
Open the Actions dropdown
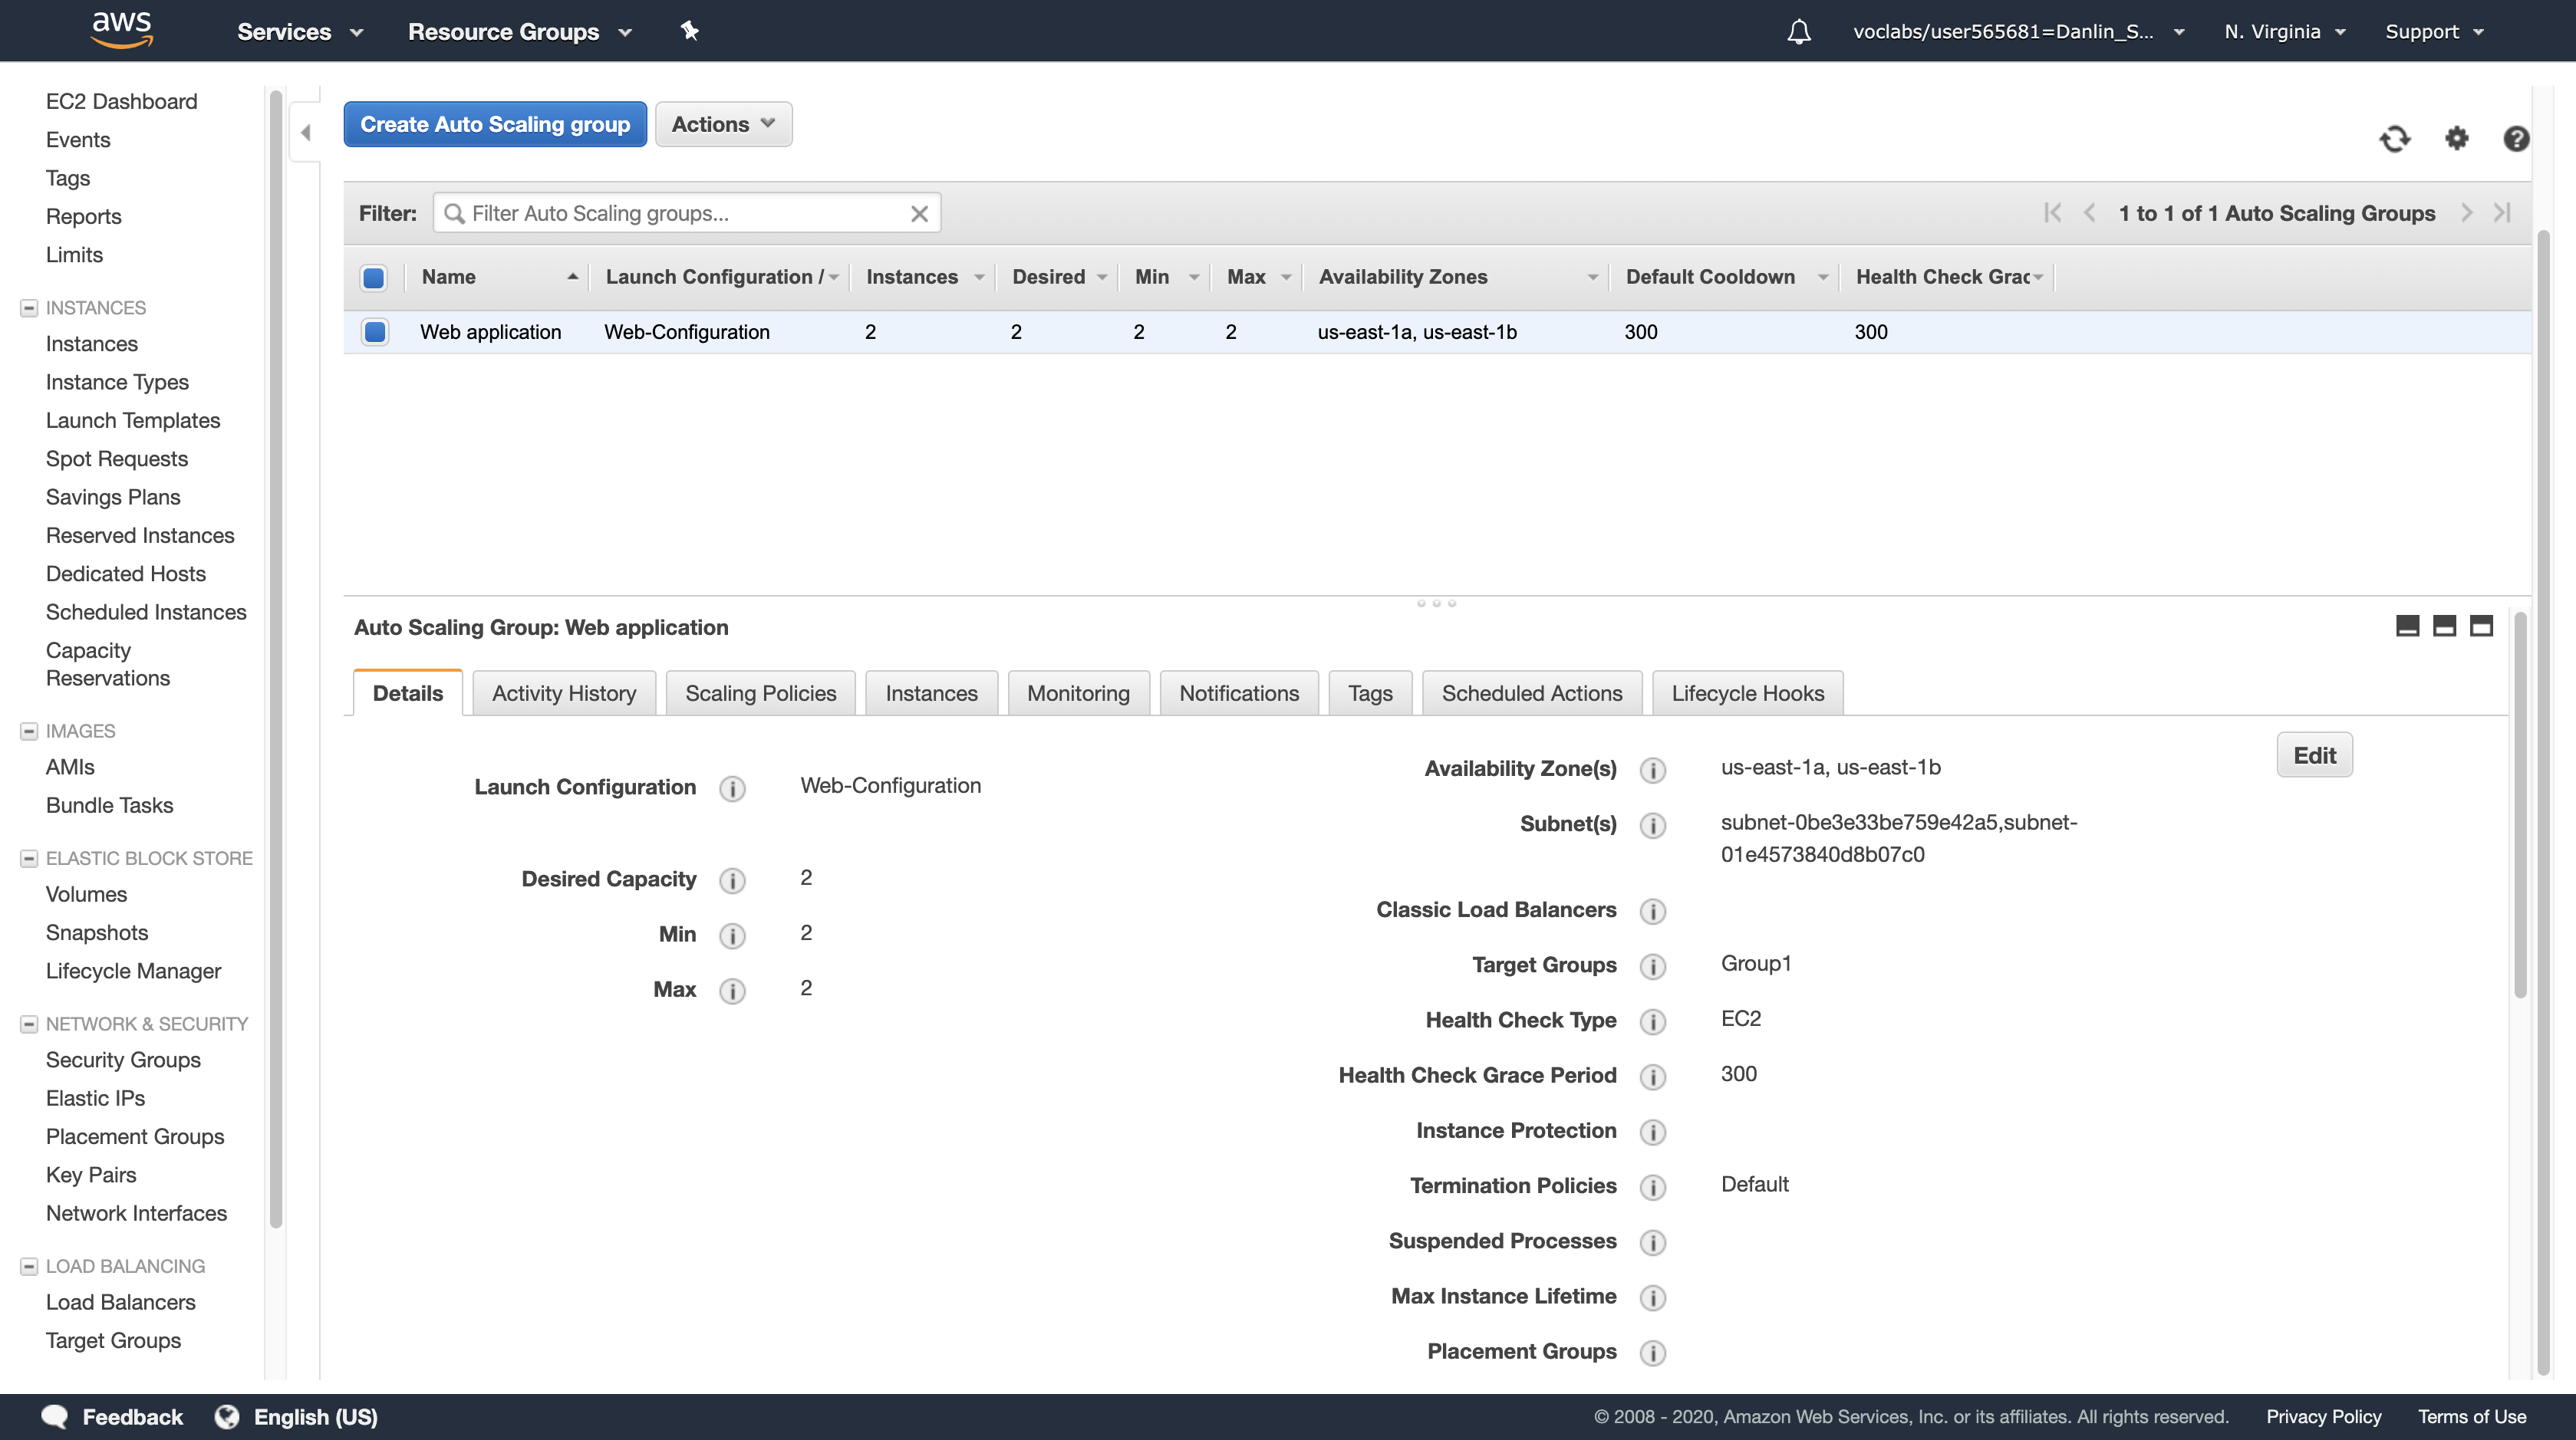pyautogui.click(x=723, y=125)
